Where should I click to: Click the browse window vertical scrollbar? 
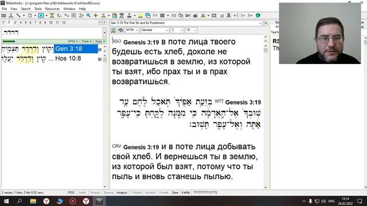click(x=266, y=112)
